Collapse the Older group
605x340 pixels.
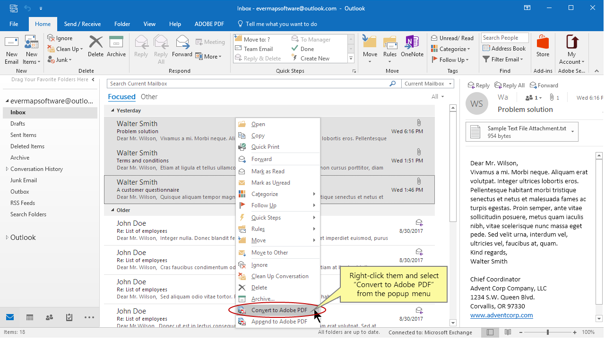click(x=112, y=210)
